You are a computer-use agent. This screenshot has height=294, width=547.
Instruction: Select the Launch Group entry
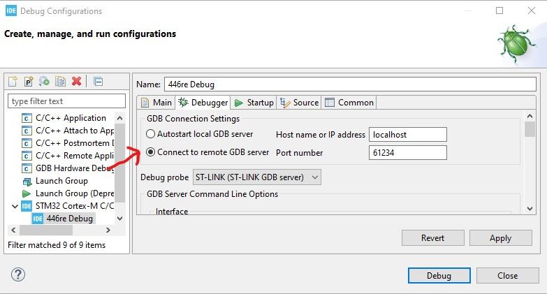[55, 181]
